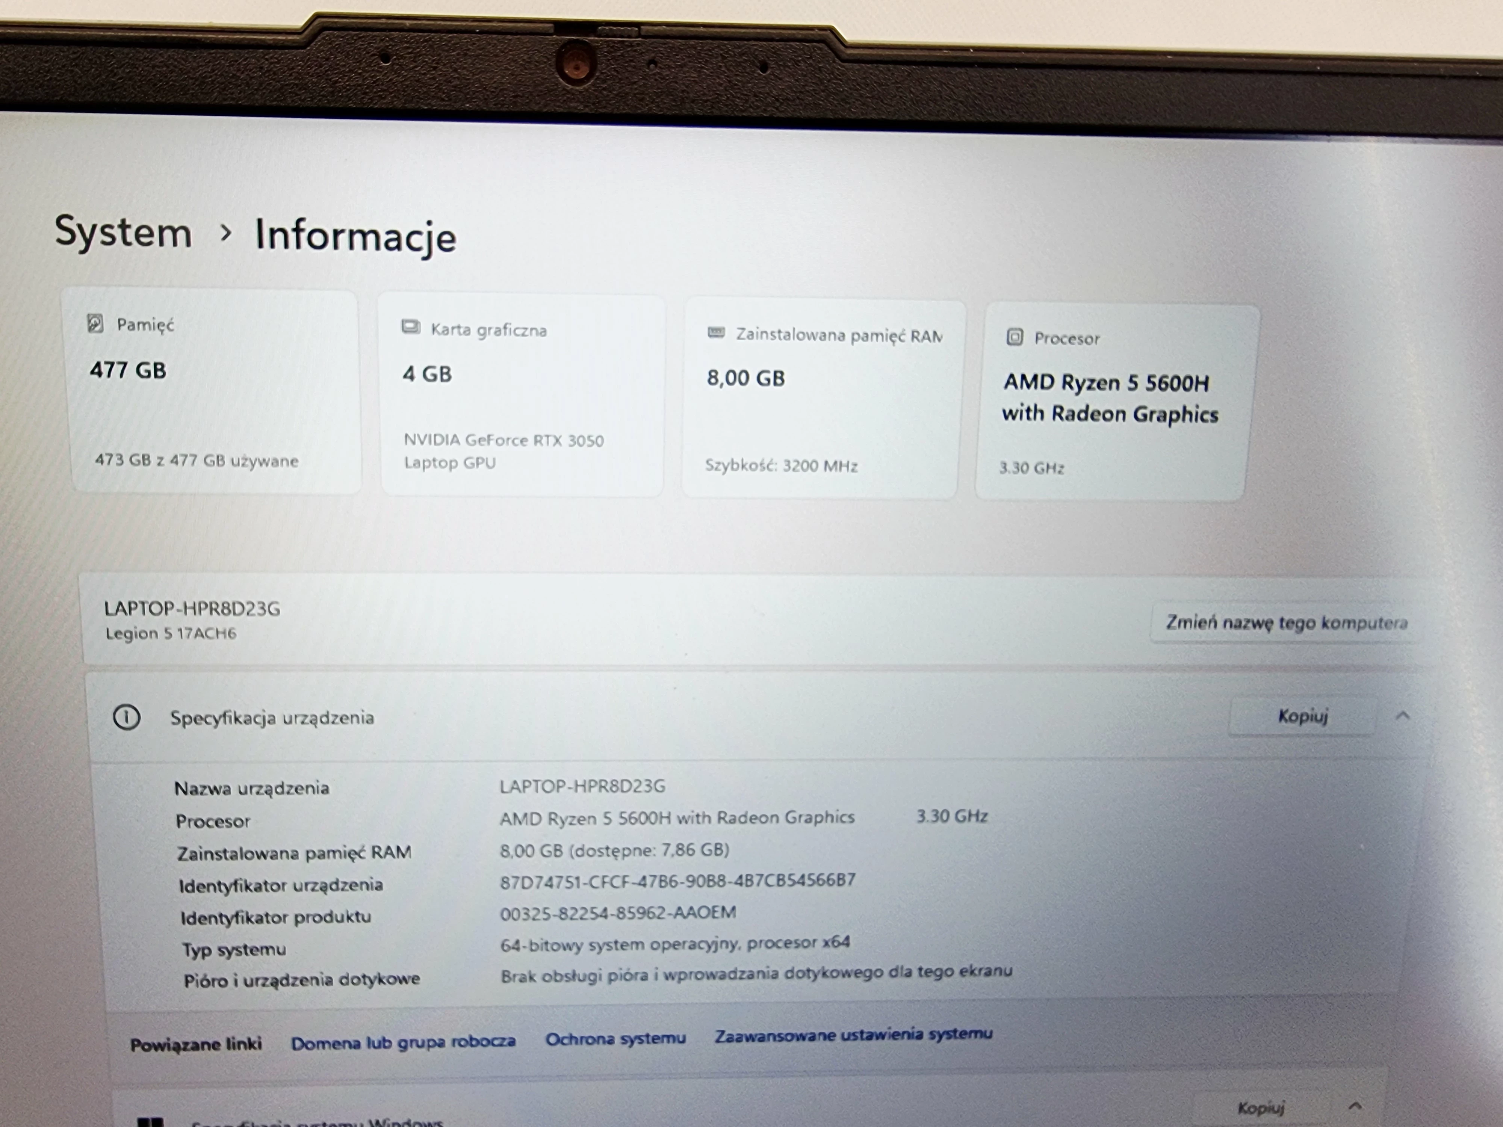The height and width of the screenshot is (1127, 1503).
Task: Click the info icon beside Specyfikacja urządzenia
Action: (126, 718)
